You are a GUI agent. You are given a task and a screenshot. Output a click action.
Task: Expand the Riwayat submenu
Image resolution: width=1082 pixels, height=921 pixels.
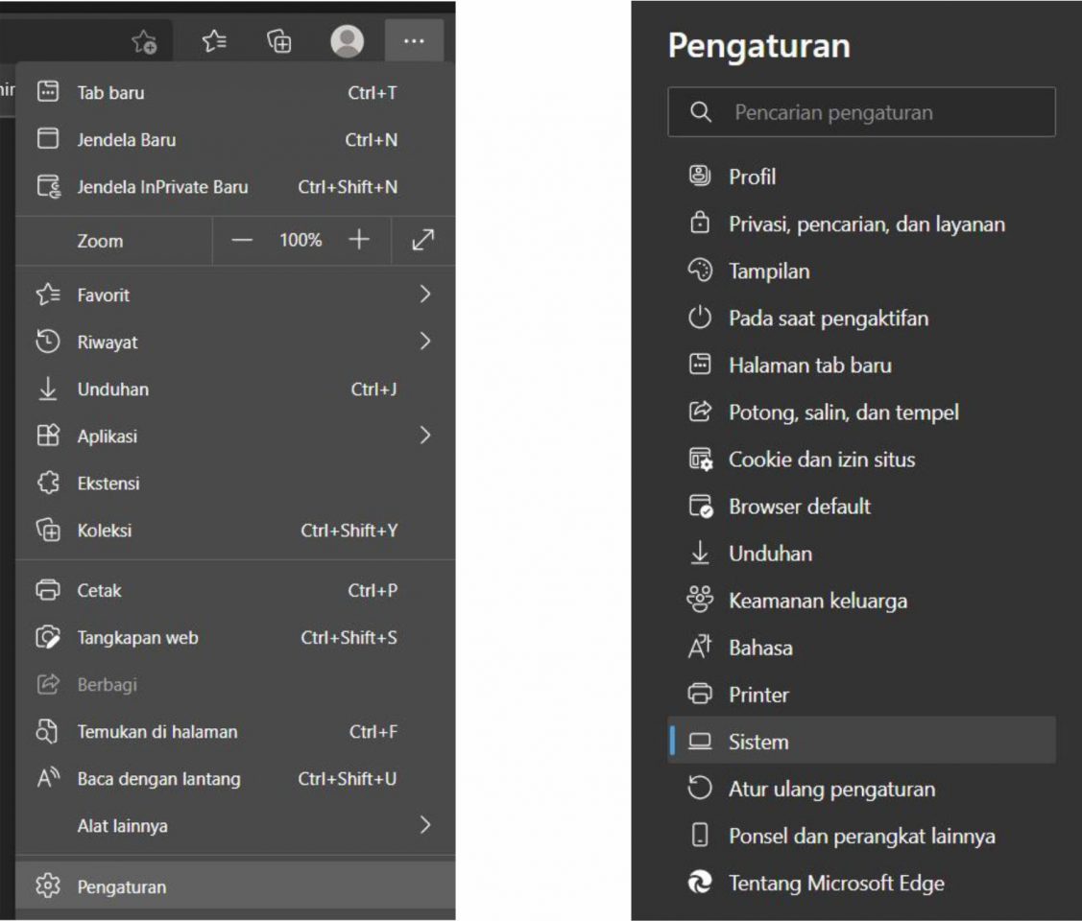[x=425, y=342]
